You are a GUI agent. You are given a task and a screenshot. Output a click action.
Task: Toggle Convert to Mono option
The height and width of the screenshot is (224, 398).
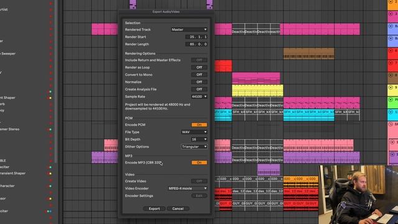(199, 75)
